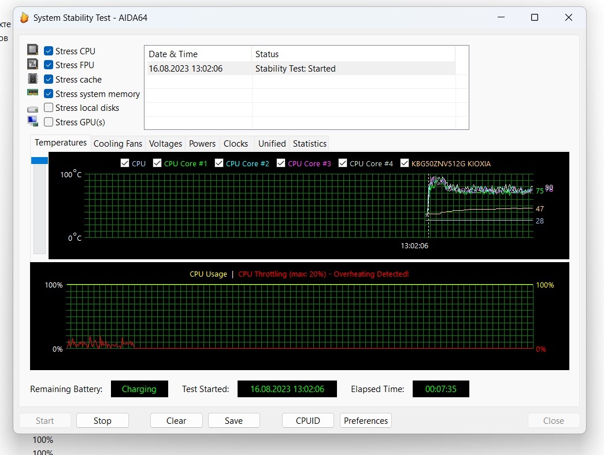Click the green RAM module icon
Image resolution: width=604 pixels, height=455 pixels.
click(x=33, y=92)
